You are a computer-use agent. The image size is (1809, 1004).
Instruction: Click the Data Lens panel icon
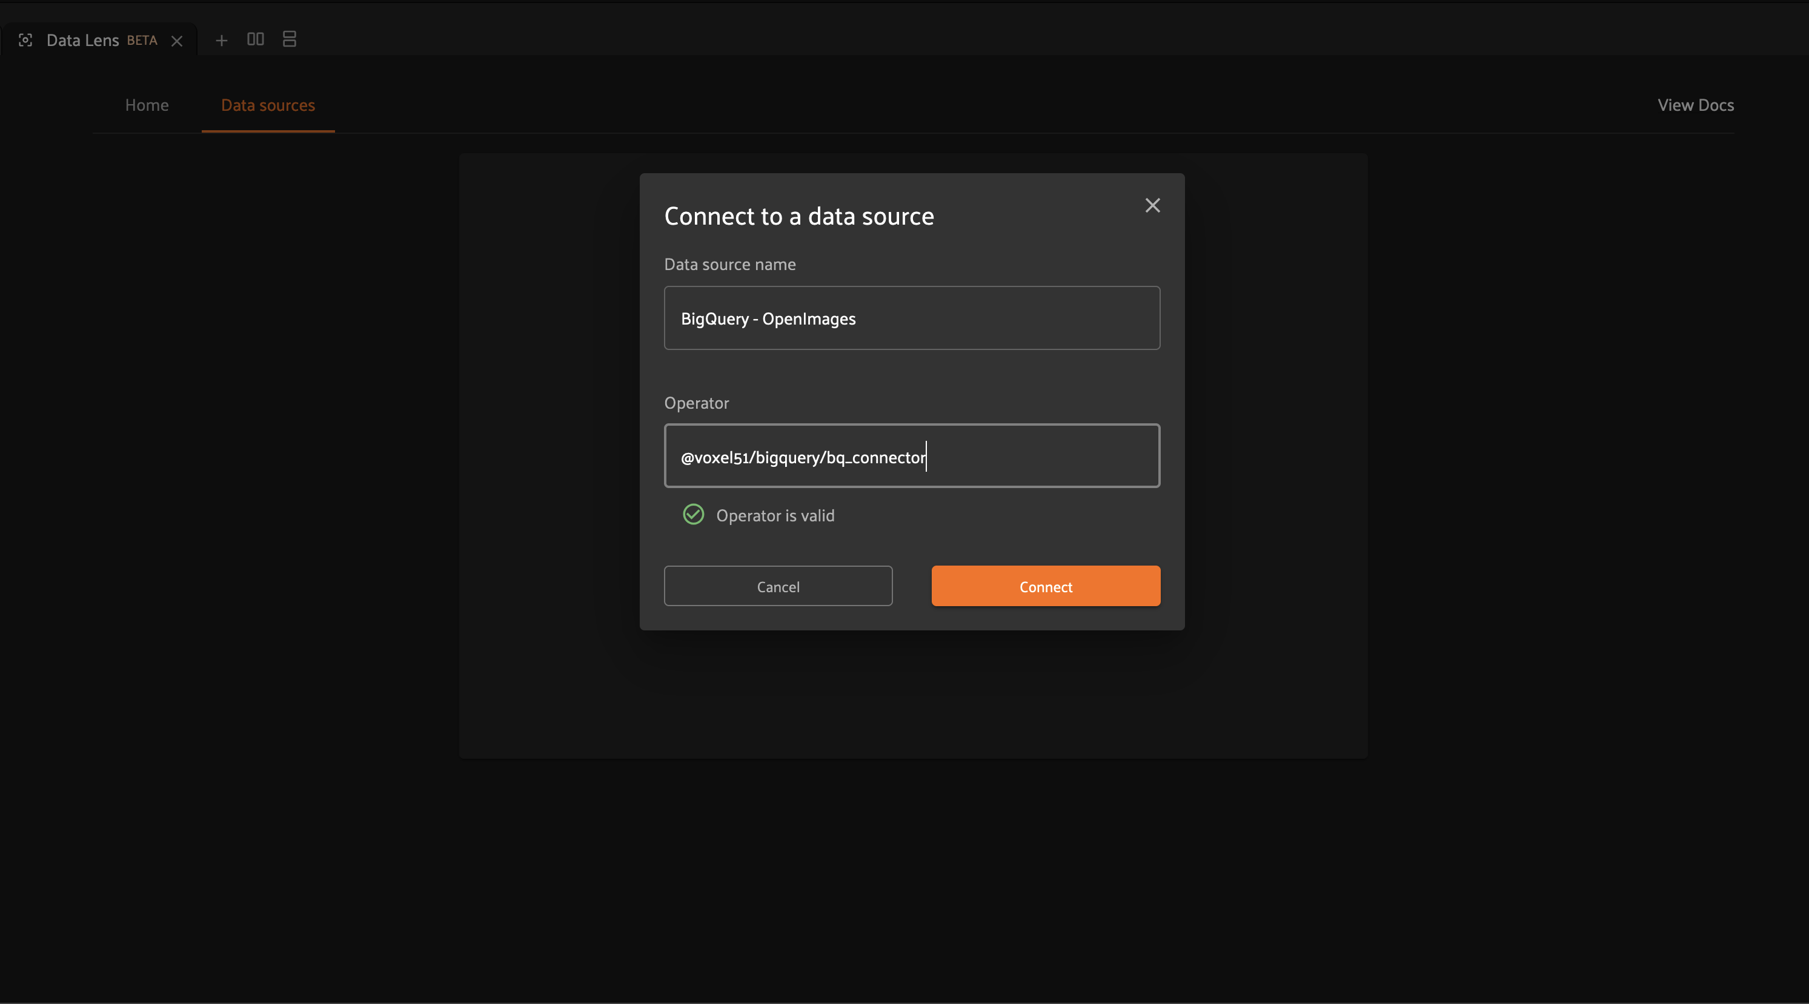click(25, 40)
